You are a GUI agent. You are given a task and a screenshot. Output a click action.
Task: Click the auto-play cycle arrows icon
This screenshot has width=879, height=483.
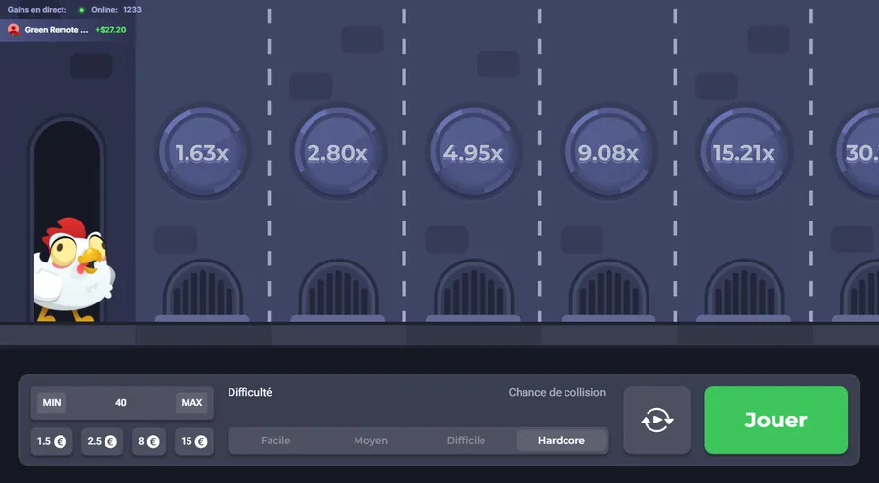(657, 420)
